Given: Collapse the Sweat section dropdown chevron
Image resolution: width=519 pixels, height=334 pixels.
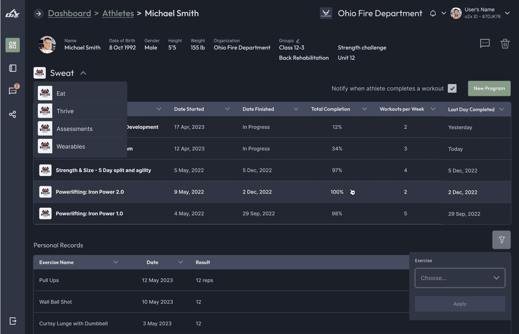Looking at the screenshot, I should point(83,73).
